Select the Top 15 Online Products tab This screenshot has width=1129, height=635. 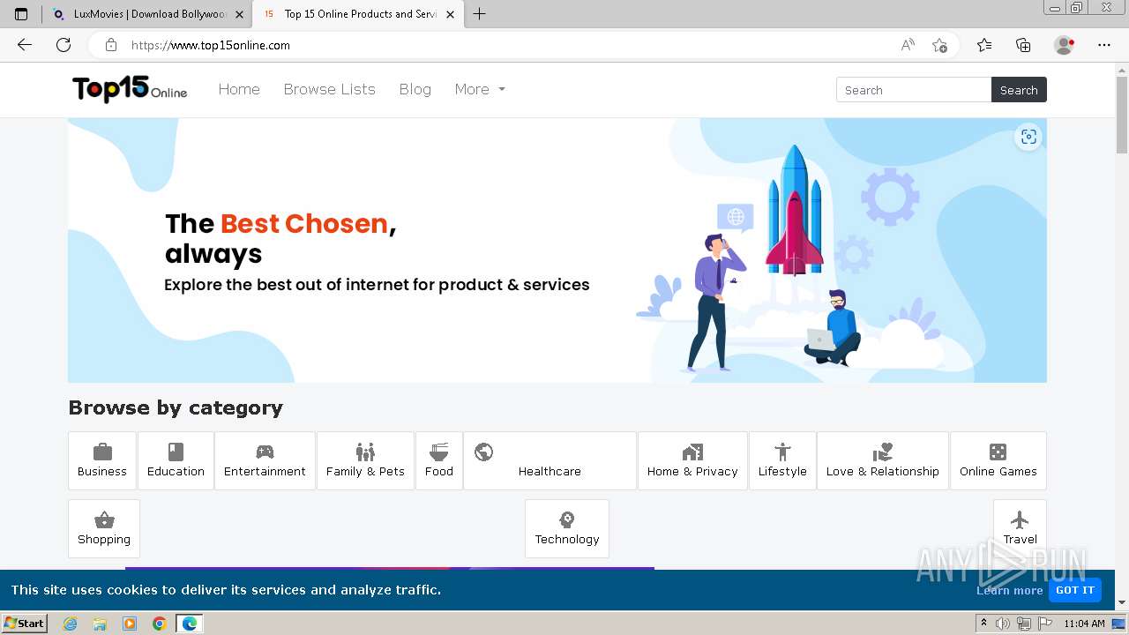(359, 14)
